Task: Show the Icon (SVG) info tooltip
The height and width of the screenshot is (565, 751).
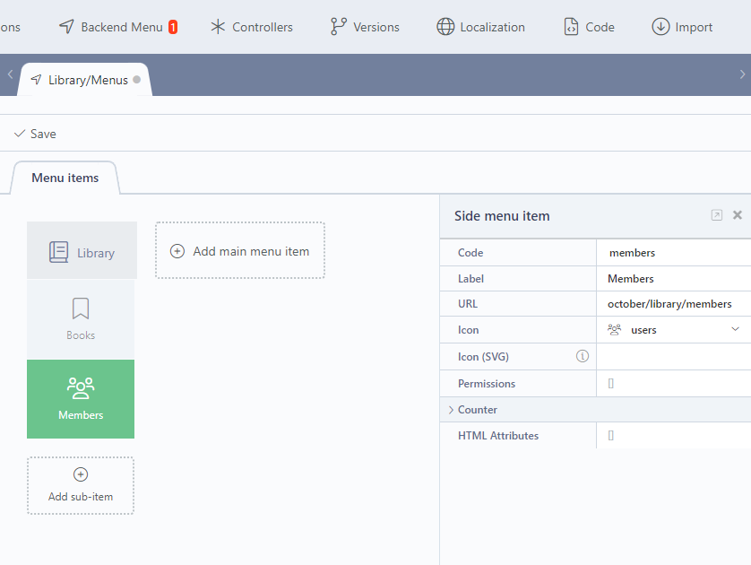Action: click(583, 356)
